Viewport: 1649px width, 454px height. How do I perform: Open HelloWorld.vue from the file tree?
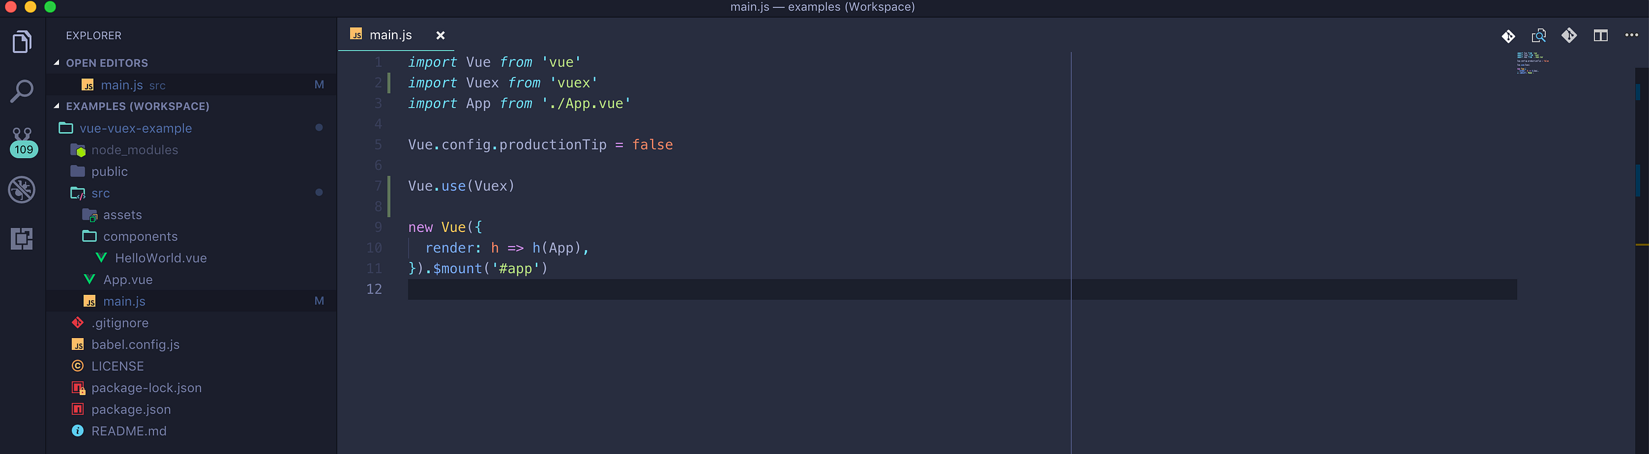pyautogui.click(x=160, y=258)
